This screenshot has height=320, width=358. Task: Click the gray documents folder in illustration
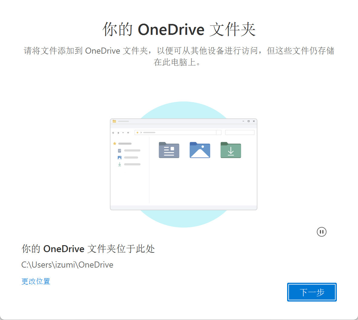click(169, 150)
